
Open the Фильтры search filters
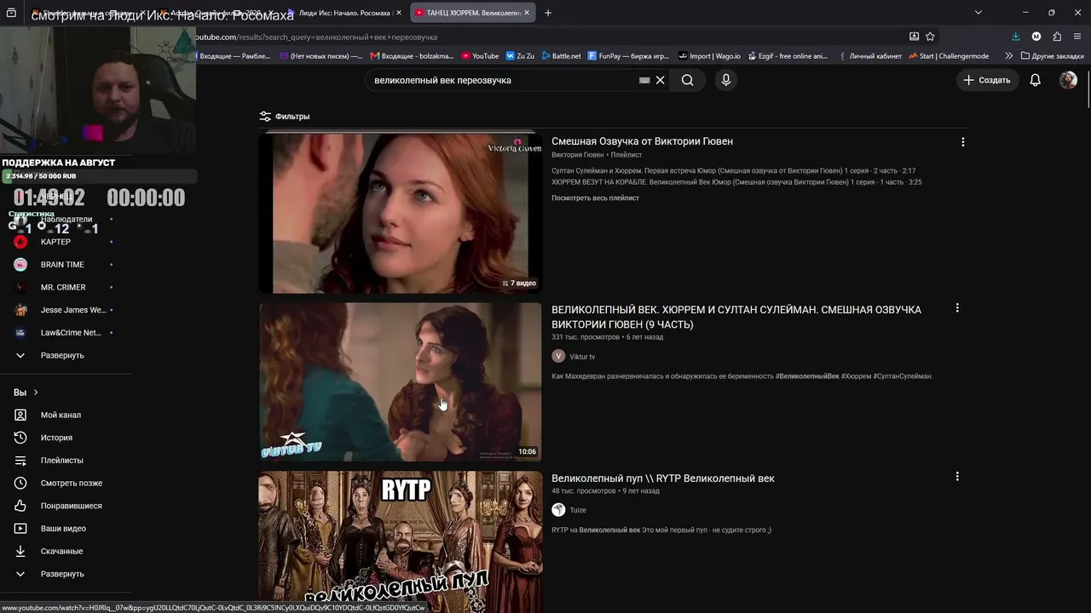pyautogui.click(x=285, y=117)
